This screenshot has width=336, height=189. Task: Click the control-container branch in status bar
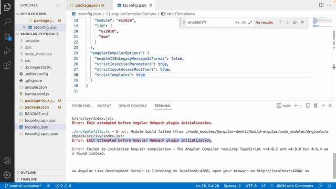coord(23,186)
